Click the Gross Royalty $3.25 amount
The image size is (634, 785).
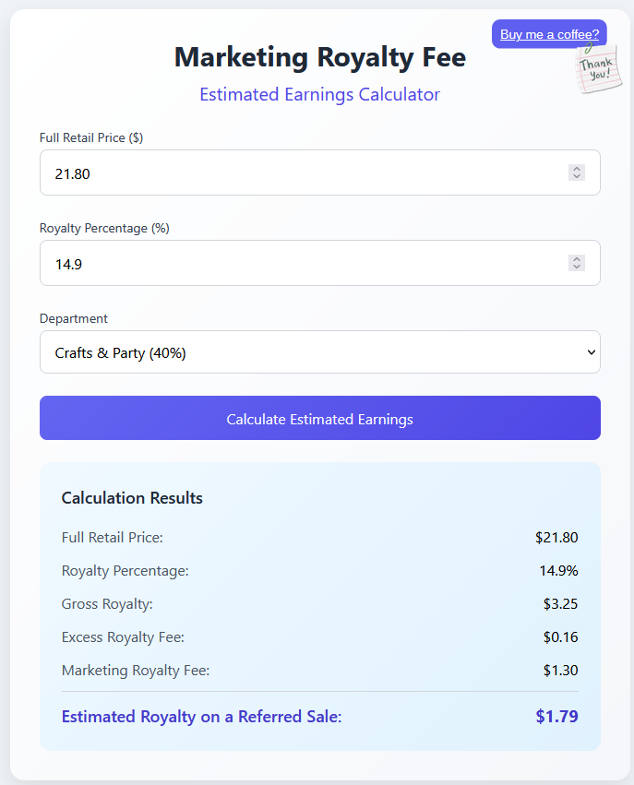coord(560,604)
